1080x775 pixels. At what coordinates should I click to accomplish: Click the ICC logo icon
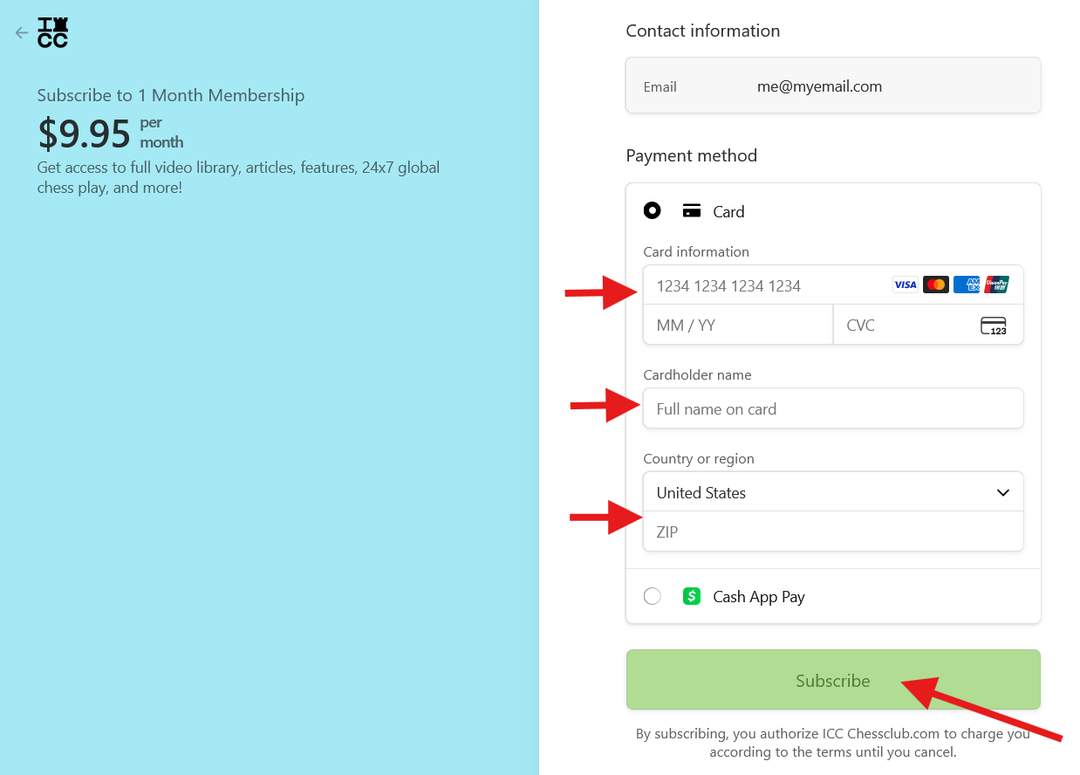(x=52, y=32)
